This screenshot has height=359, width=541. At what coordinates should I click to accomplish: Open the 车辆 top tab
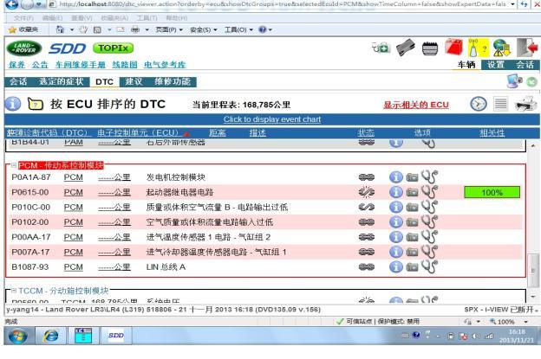pos(466,65)
